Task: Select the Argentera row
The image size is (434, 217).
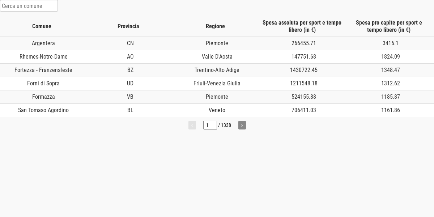Action: pos(217,43)
